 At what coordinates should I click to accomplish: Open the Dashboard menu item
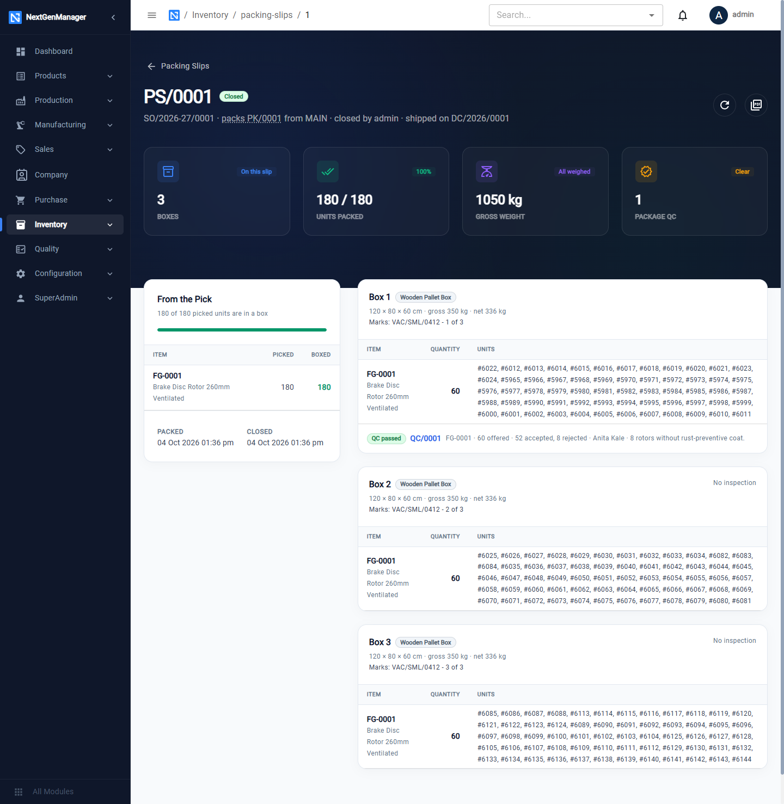point(65,52)
